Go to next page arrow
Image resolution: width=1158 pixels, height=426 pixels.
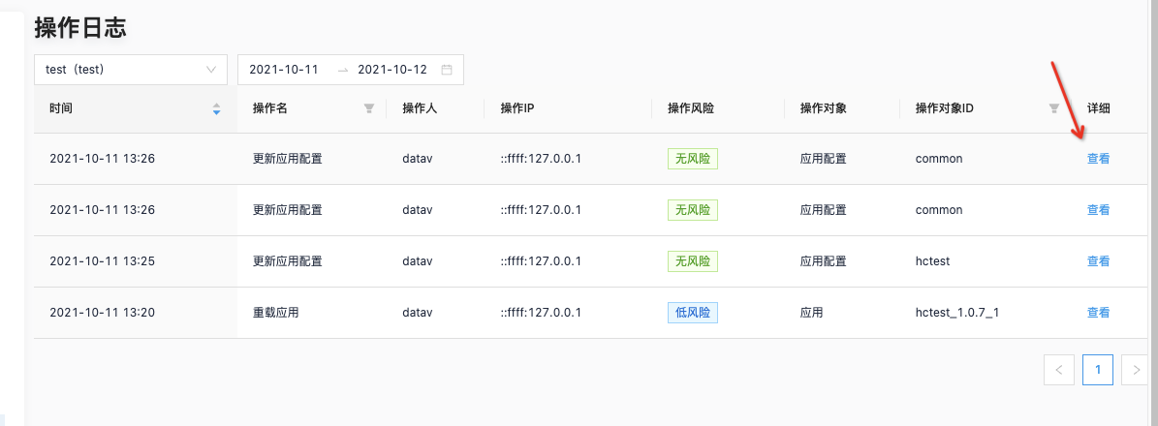tap(1136, 370)
